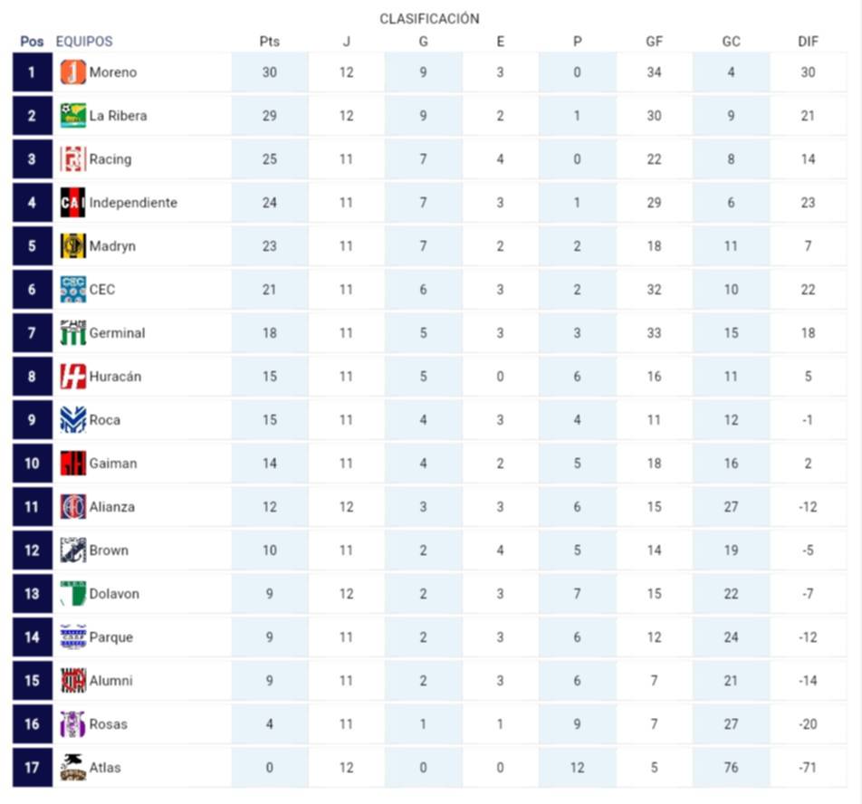862x804 pixels.
Task: Click the EQUIPOS column header
Action: click(84, 42)
